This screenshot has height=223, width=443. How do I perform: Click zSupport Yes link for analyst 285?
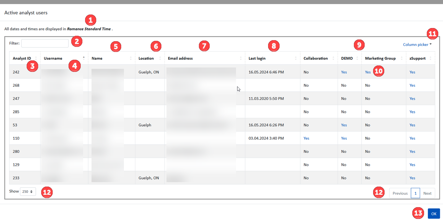pyautogui.click(x=412, y=112)
